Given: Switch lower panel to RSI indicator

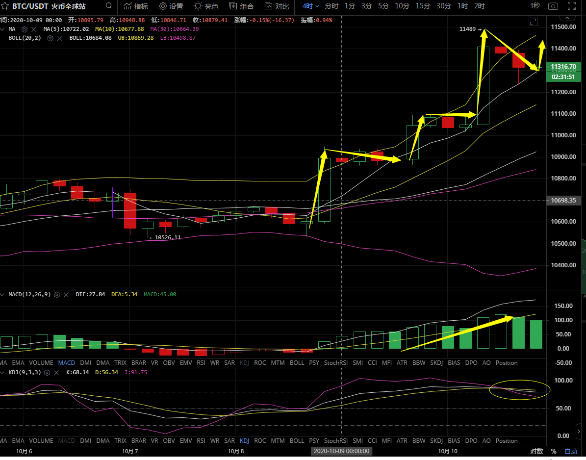Looking at the screenshot, I should (201, 440).
